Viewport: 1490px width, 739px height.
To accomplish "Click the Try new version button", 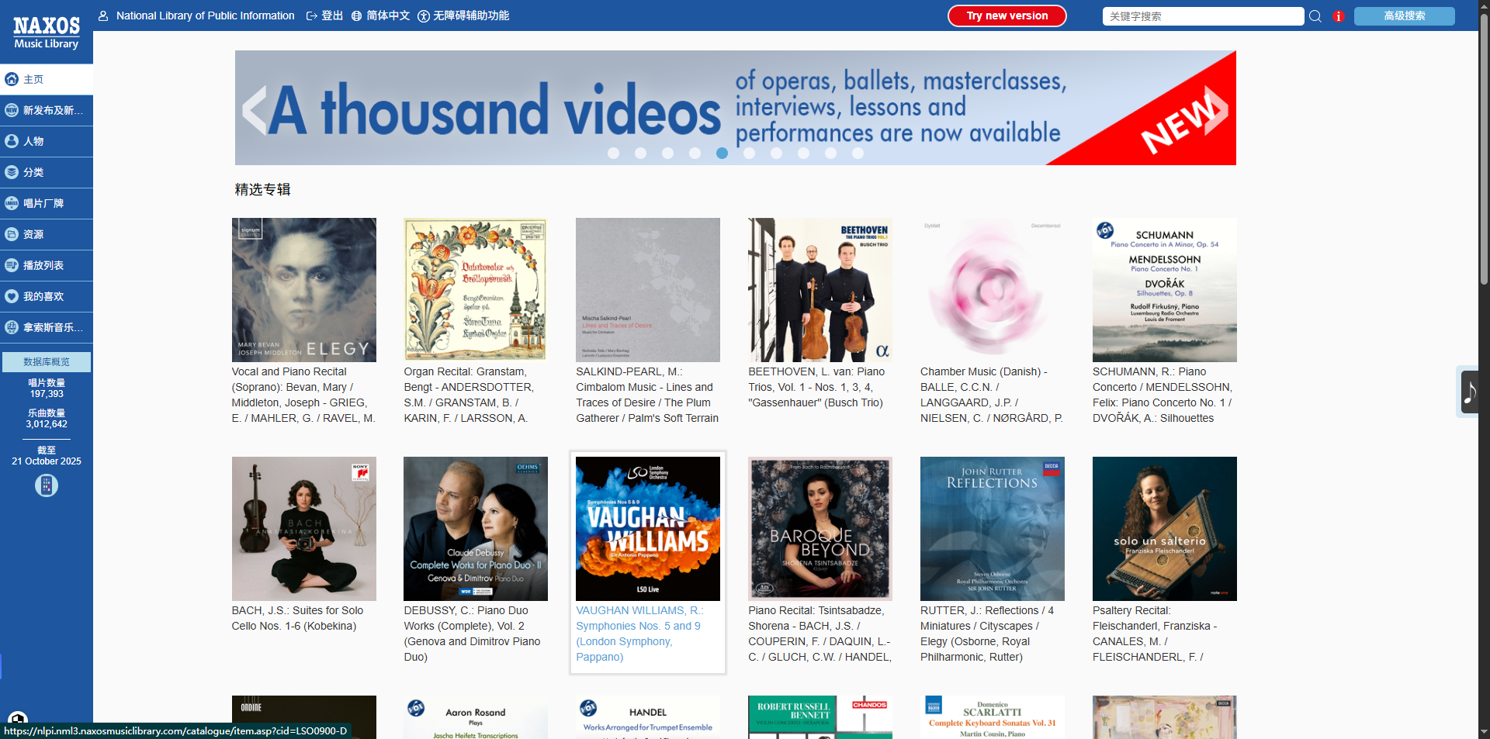I will point(1007,16).
